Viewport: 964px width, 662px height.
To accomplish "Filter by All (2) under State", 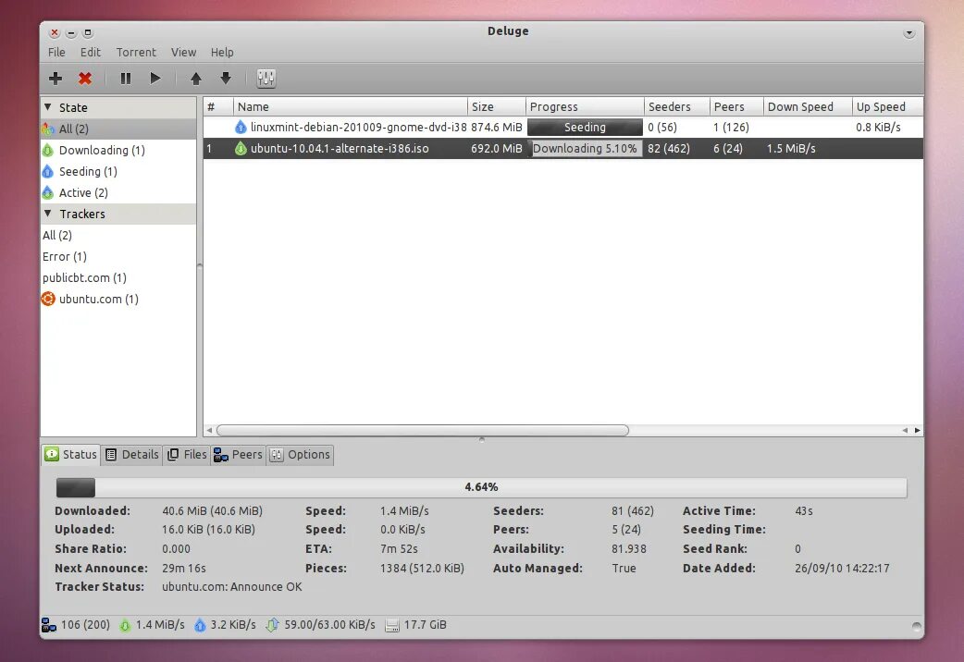I will 118,129.
